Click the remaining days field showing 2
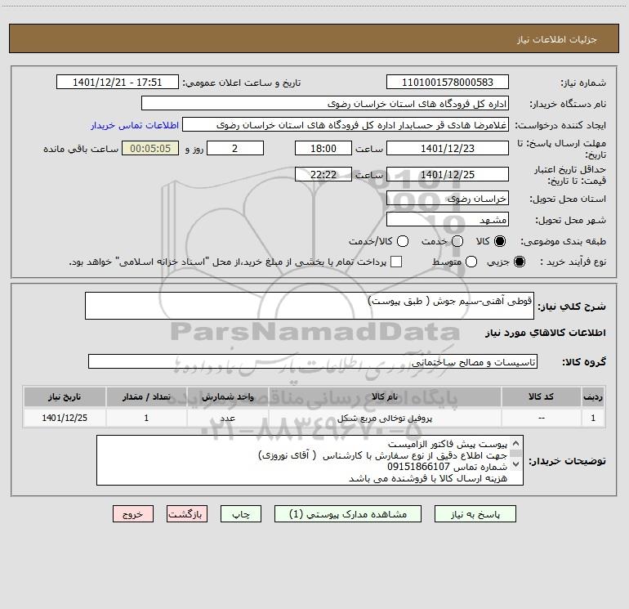The image size is (629, 609). point(235,148)
